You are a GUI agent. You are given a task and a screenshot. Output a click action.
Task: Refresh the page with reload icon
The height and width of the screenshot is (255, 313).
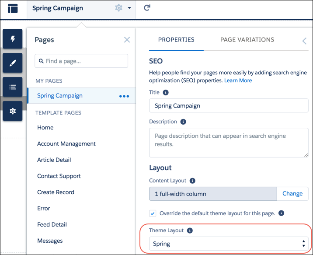tap(147, 8)
